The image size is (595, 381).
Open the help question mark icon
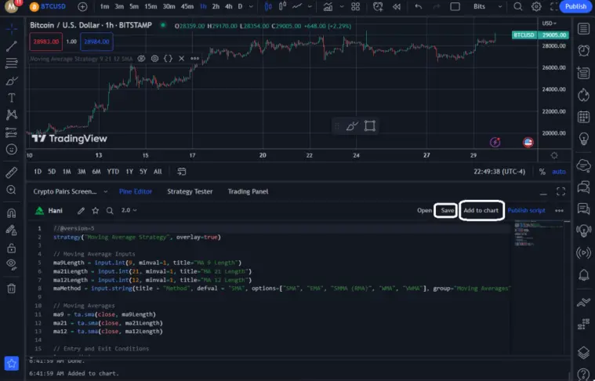585,374
